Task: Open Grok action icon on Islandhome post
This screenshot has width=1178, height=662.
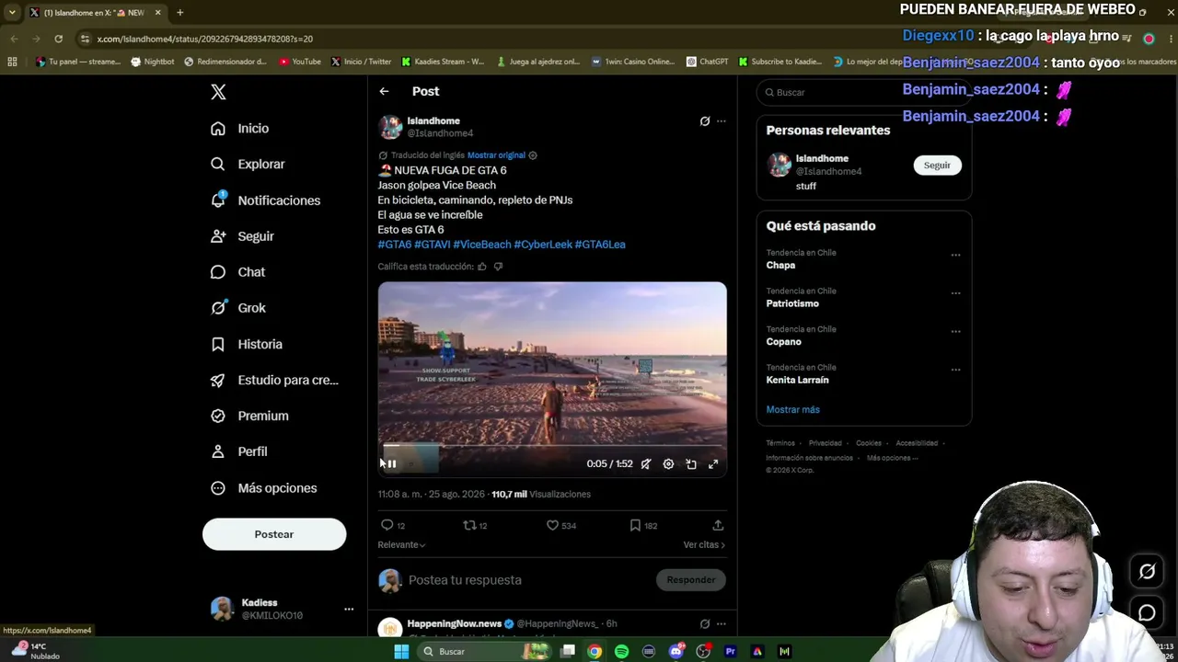Action: [705, 121]
